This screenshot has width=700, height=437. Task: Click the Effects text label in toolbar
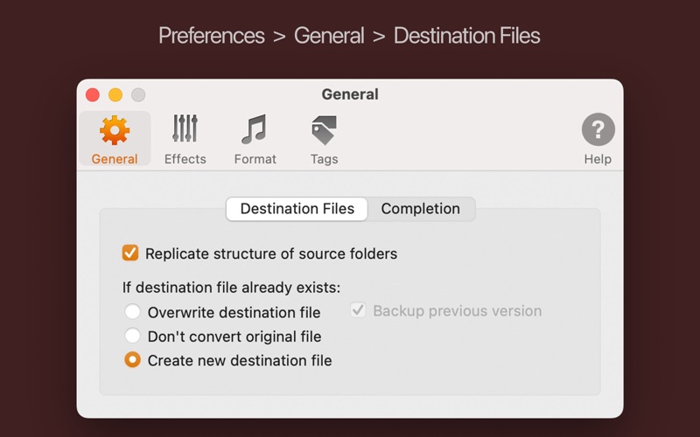(x=185, y=159)
